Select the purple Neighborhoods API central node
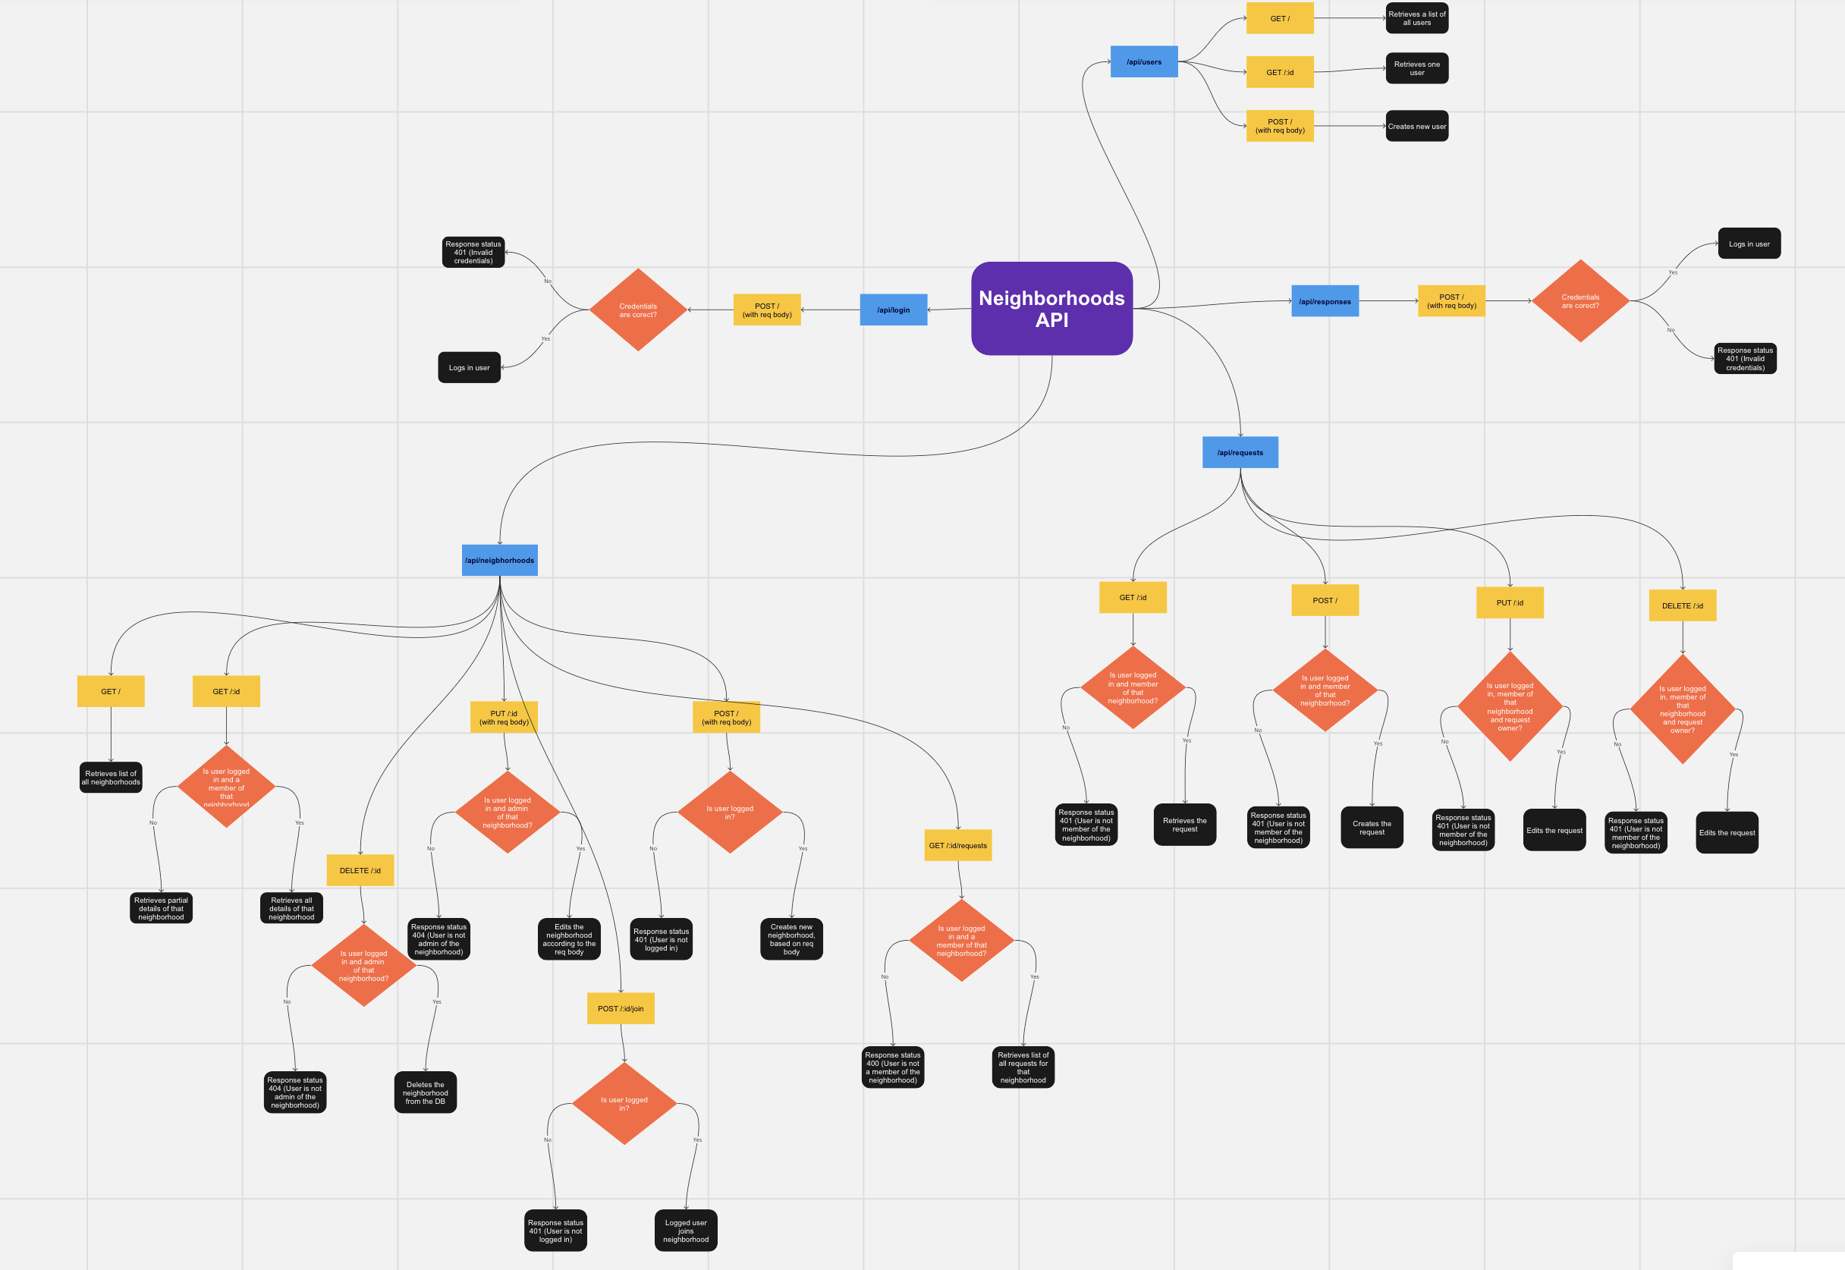 click(x=1051, y=309)
